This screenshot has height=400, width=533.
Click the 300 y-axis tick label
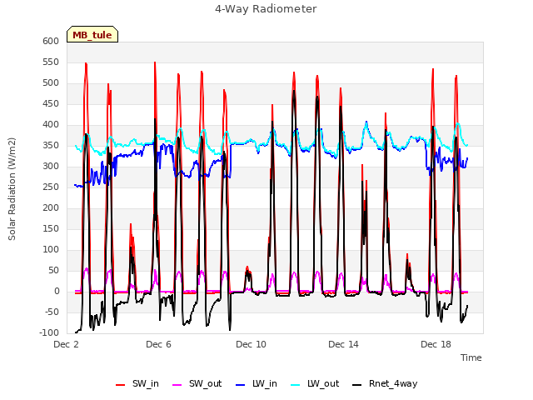(51, 167)
